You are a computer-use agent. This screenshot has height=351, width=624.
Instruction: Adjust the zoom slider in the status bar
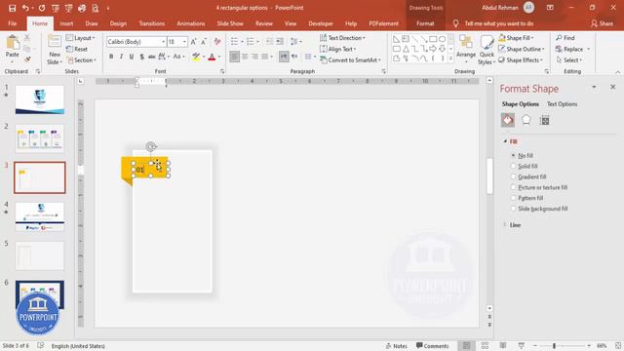(554, 346)
